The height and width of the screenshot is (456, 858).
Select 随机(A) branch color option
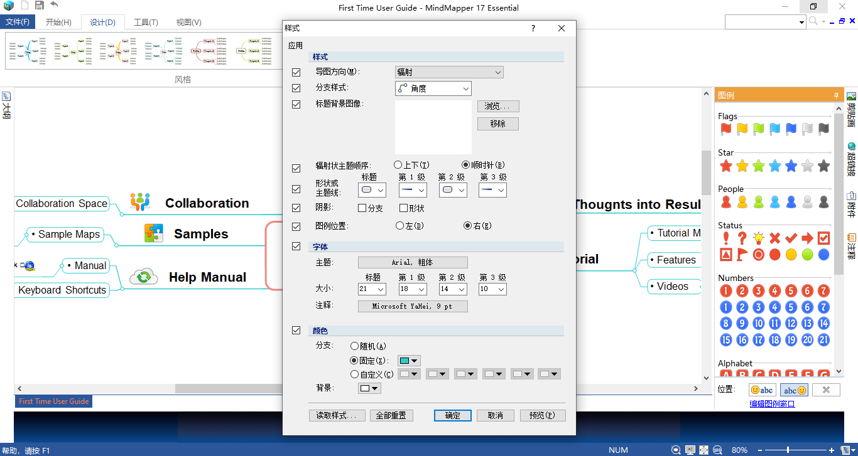[354, 346]
